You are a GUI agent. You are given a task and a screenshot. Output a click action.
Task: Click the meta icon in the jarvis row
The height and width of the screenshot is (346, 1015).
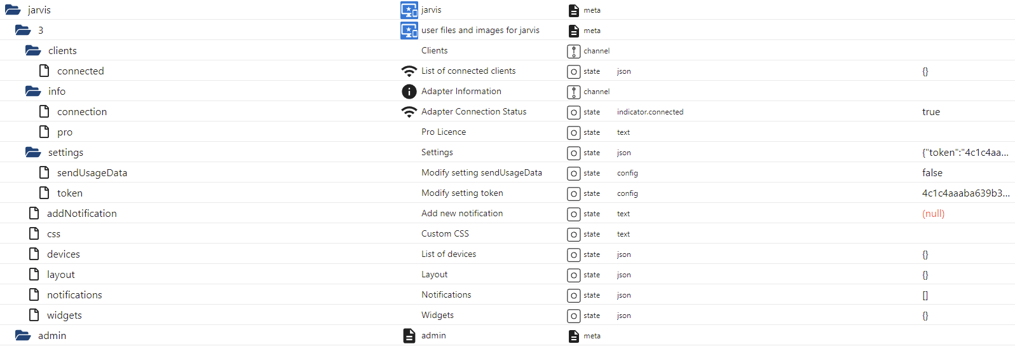tap(573, 10)
